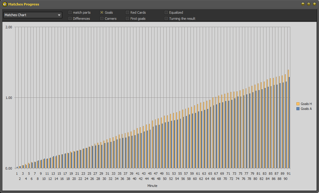Turn on the Equalized checkbox

click(166, 12)
